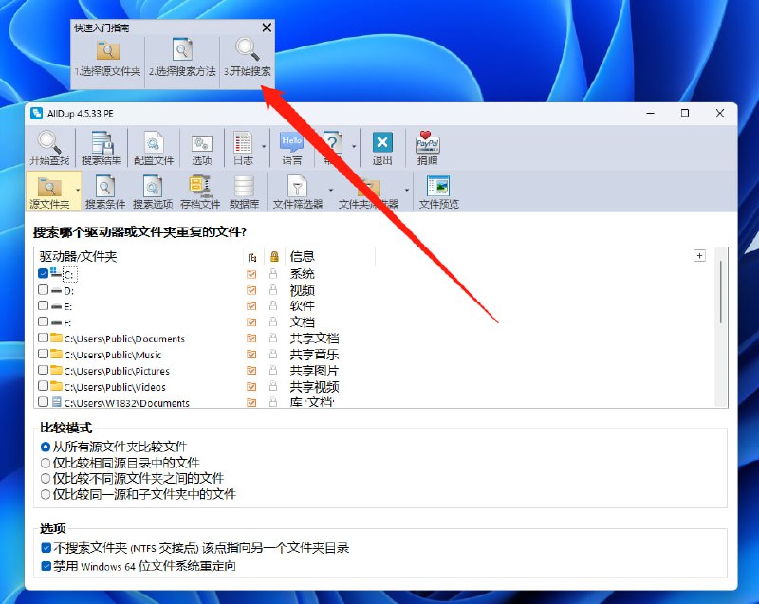Viewport: 759px width, 604px height.
Task: Open 搜索结果 from the toolbar
Action: pos(101,145)
